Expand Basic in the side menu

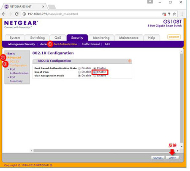pyautogui.click(x=11, y=54)
